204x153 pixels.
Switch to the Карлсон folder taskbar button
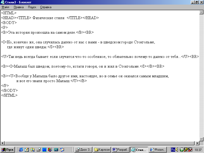click(102, 150)
